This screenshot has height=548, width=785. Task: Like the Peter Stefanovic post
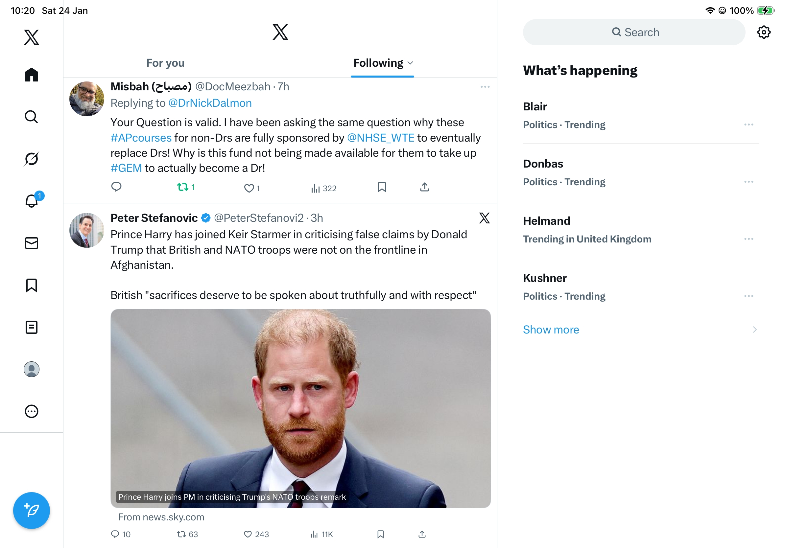248,534
